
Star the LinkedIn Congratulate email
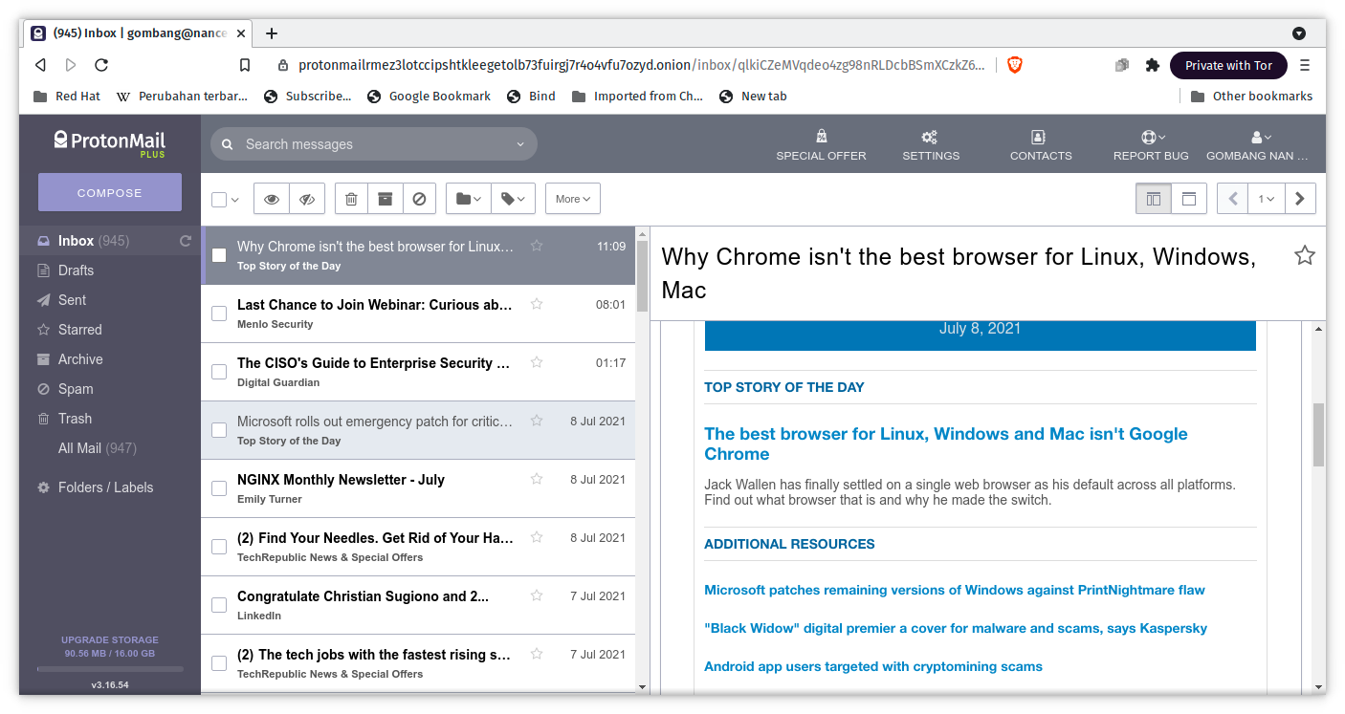point(537,595)
